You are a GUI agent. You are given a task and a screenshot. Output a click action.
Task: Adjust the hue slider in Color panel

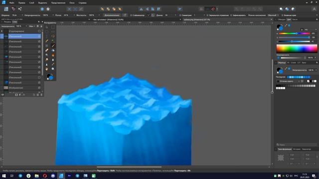tap(295, 33)
